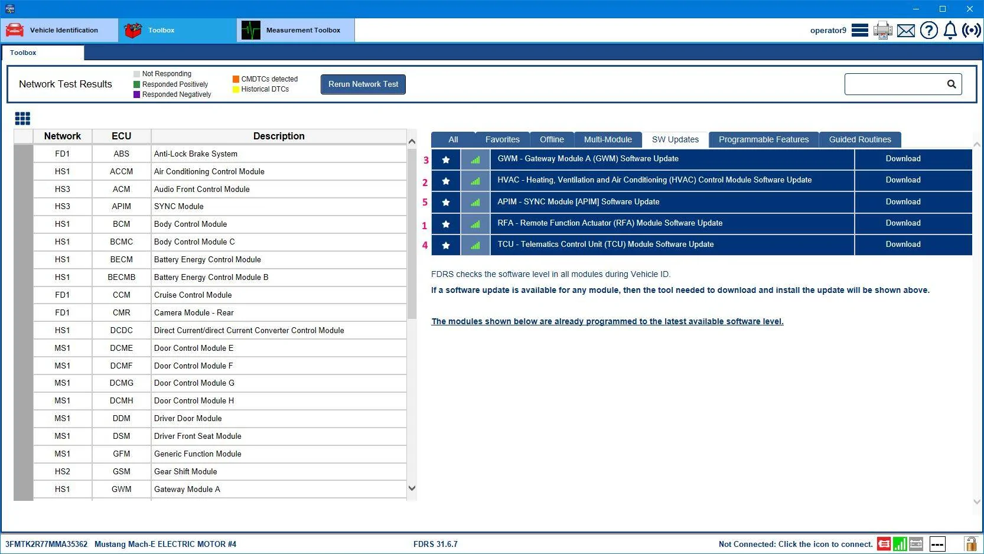The image size is (984, 554).
Task: Click the dashes voltage indicator in the status bar
Action: [x=937, y=544]
